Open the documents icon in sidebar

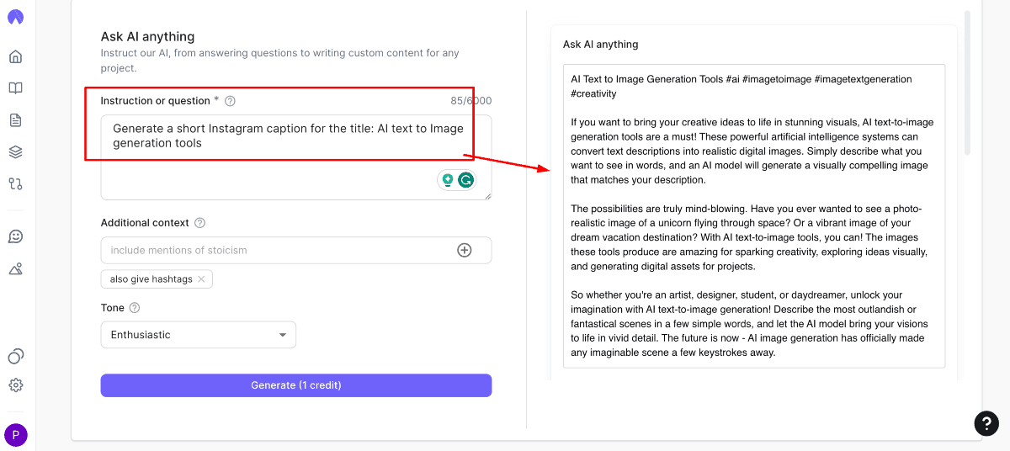[15, 120]
